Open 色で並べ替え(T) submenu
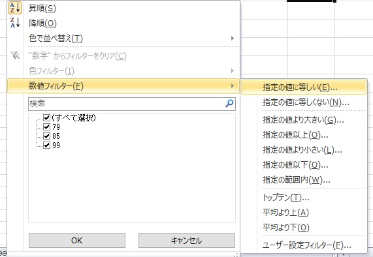 click(x=123, y=38)
